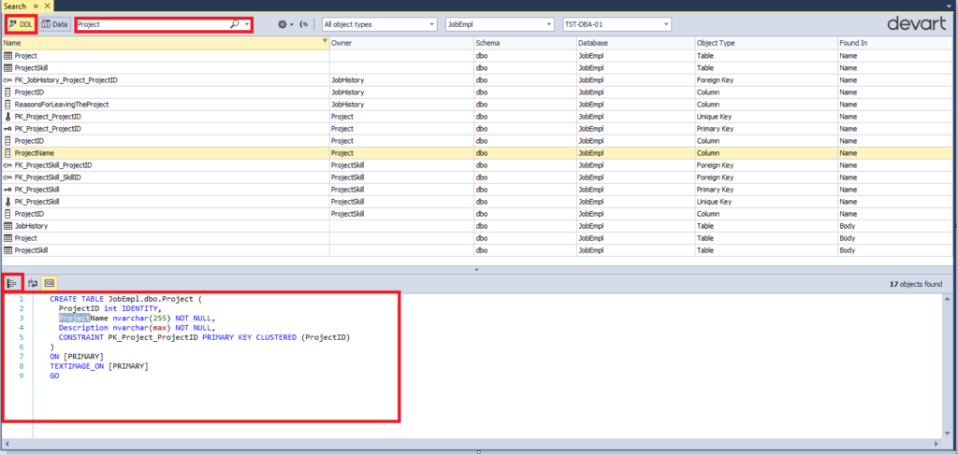Select the FK_ProjectSkill_SkillID row

(478, 178)
